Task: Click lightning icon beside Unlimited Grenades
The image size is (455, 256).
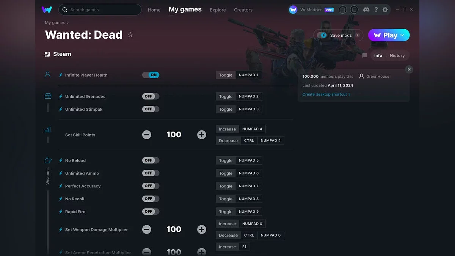Action: 61,96
